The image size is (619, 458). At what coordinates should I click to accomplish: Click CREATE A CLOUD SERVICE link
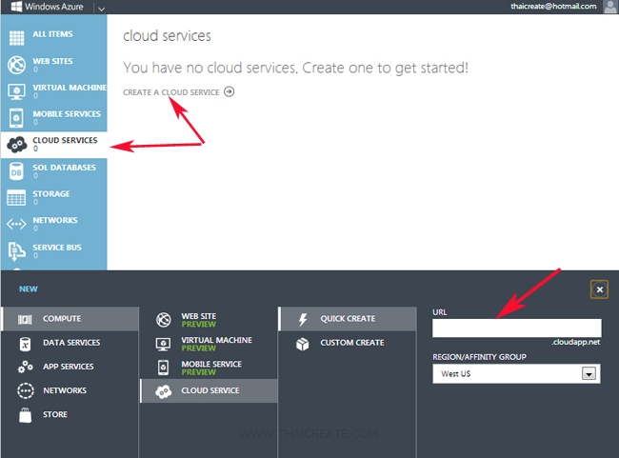[170, 92]
